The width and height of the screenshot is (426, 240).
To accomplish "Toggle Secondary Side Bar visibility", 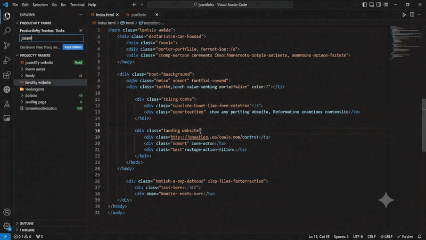I will [379, 5].
